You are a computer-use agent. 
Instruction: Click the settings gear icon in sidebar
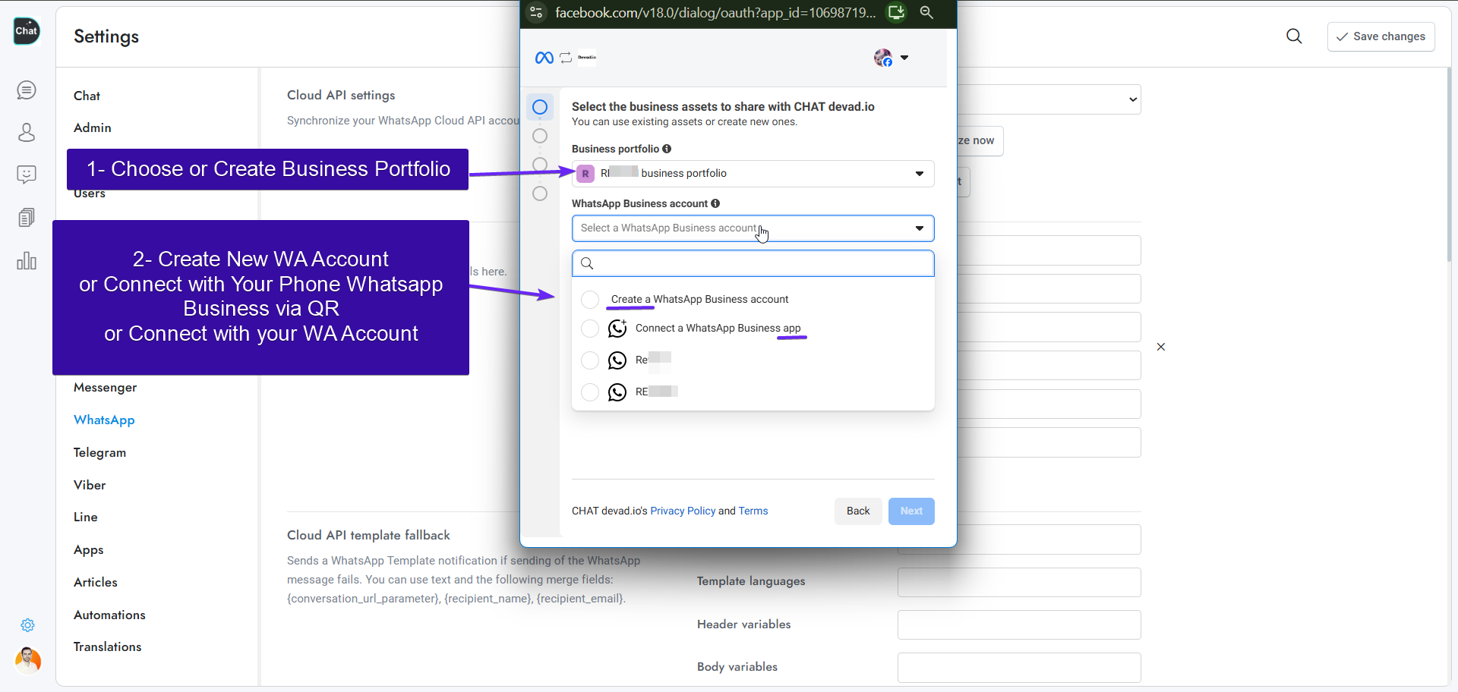click(27, 625)
